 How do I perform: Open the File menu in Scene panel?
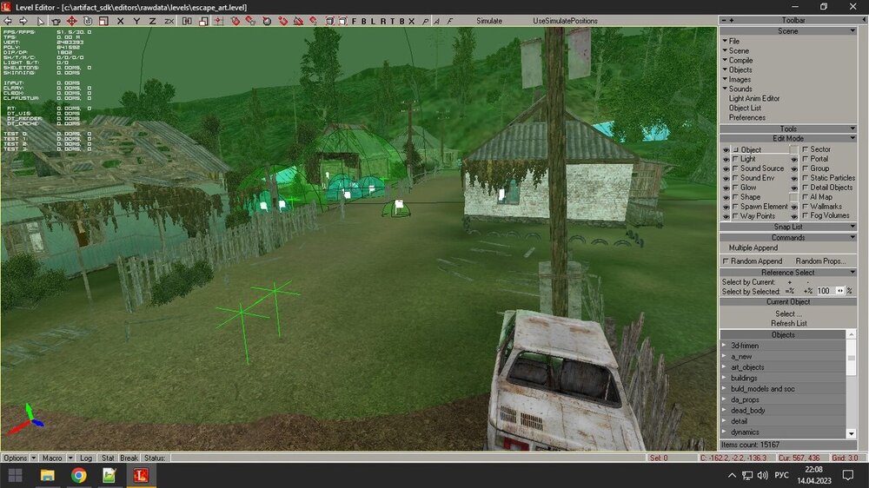[733, 41]
